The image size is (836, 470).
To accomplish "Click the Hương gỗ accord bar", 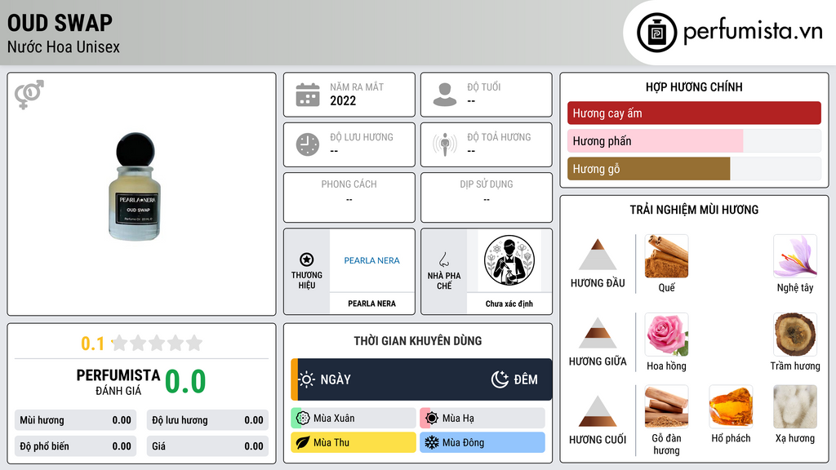I will (x=694, y=169).
